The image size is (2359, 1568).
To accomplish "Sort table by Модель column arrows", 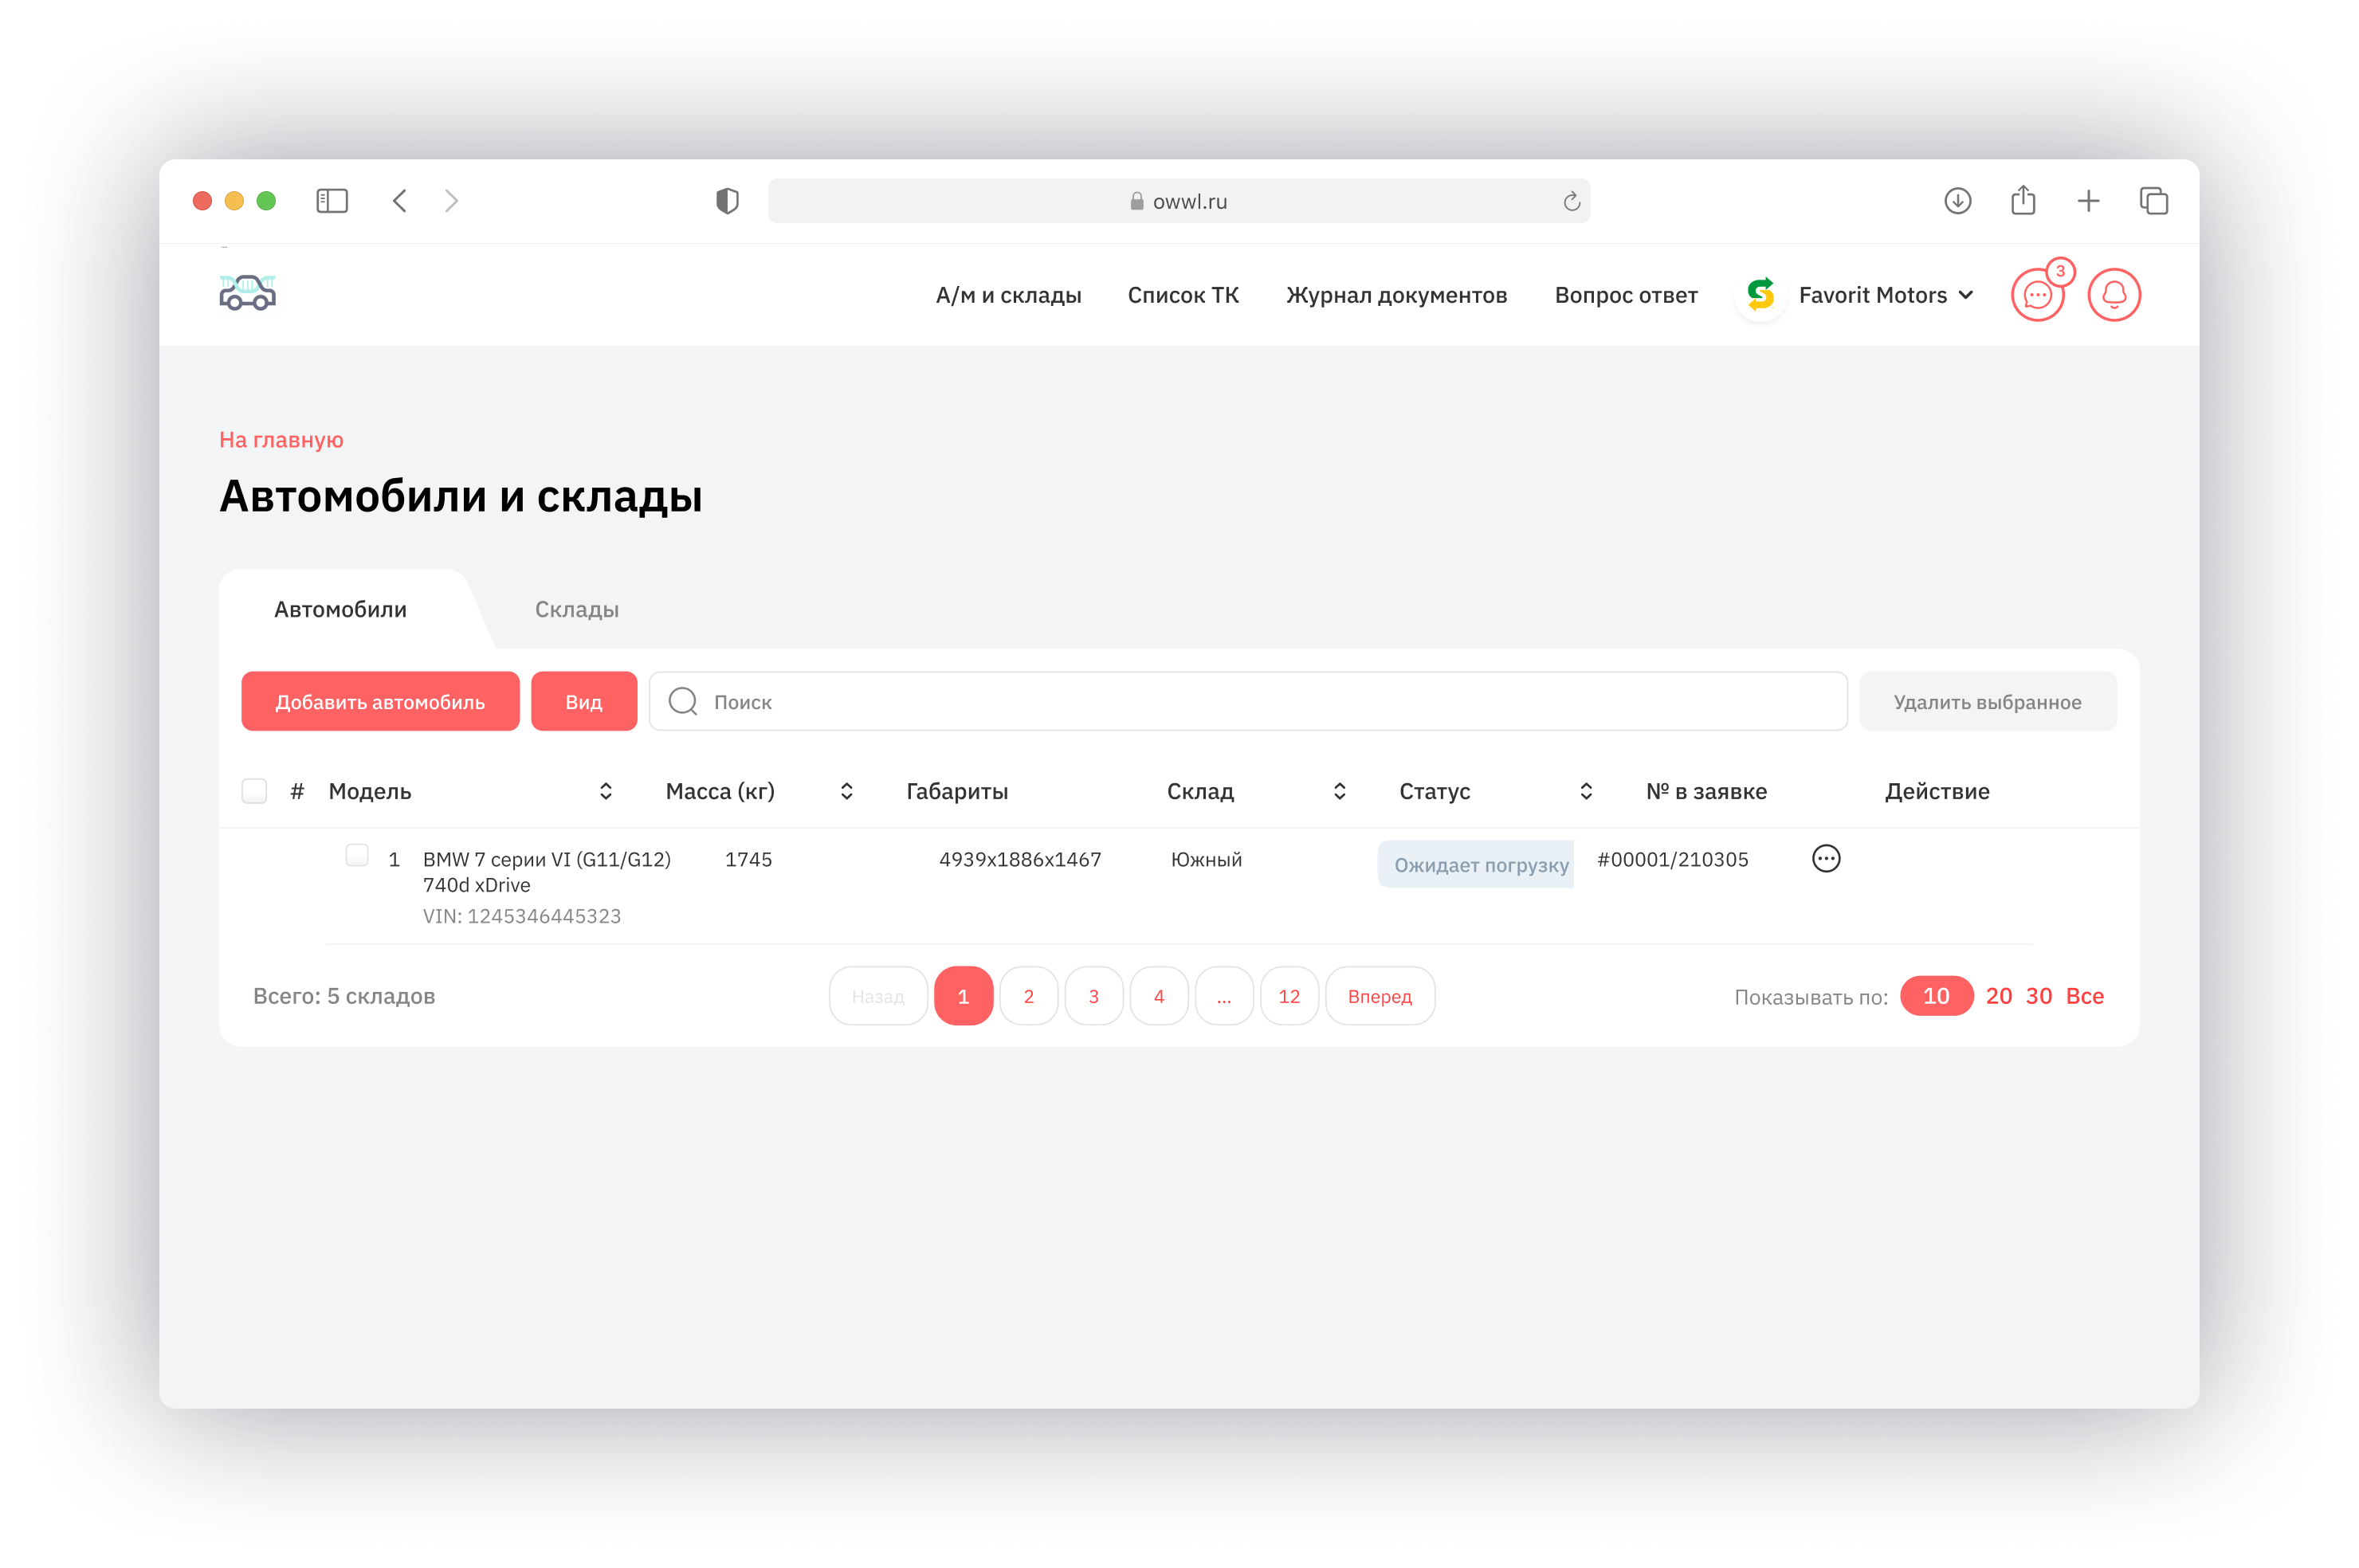I will [605, 791].
